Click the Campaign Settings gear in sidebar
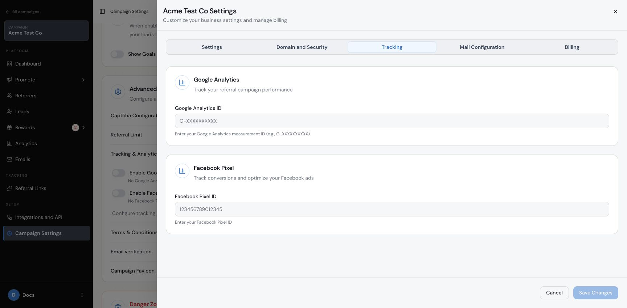 [x=9, y=233]
